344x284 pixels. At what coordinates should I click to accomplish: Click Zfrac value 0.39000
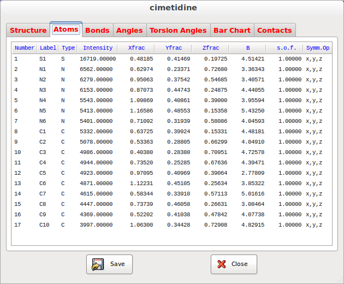(x=216, y=100)
